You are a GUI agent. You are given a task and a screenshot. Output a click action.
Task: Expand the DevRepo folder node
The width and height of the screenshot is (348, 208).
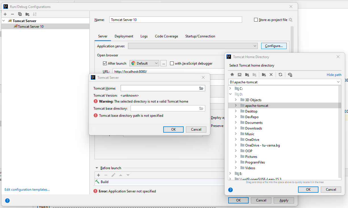click(236, 117)
